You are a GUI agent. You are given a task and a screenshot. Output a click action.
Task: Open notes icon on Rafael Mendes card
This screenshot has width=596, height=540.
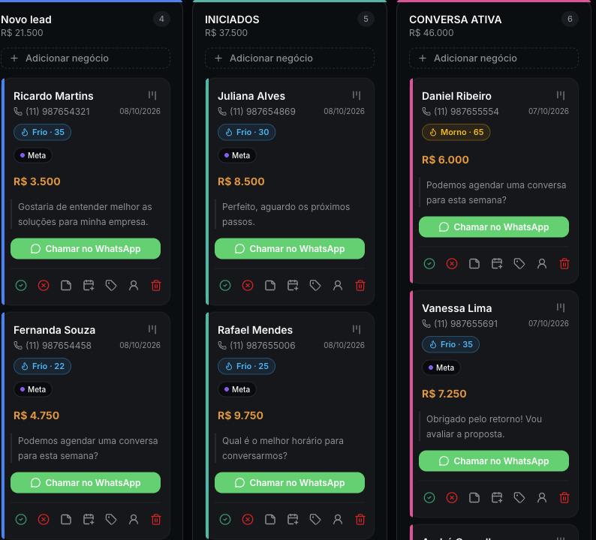pyautogui.click(x=270, y=519)
